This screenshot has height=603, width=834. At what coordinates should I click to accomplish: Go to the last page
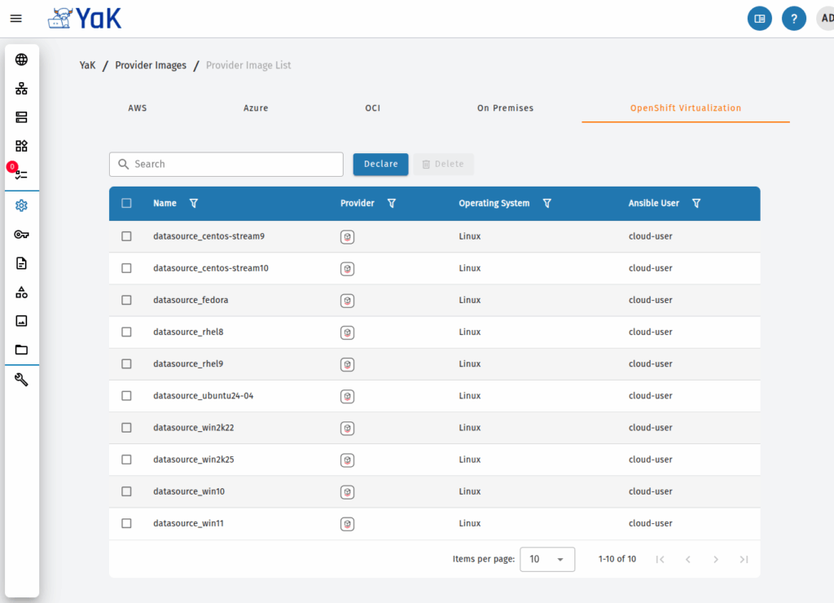click(744, 559)
